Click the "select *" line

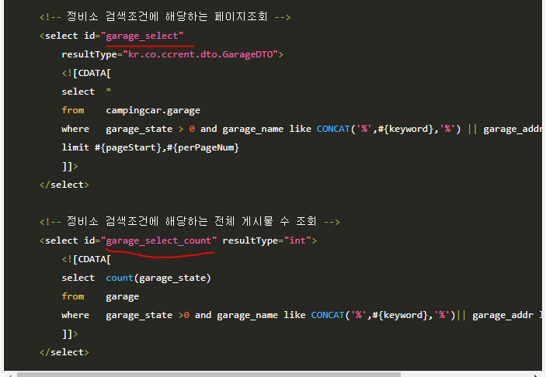pos(86,92)
